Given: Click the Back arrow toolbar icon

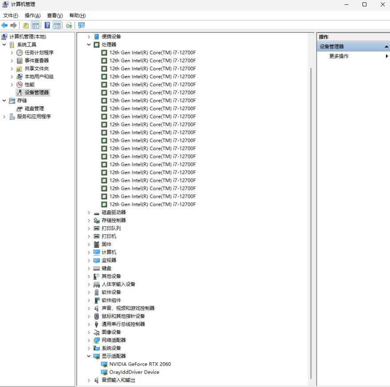Looking at the screenshot, I should click(4, 25).
